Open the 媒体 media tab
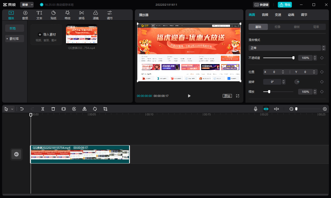Image resolution: width=331 pixels, height=198 pixels. tap(11, 15)
